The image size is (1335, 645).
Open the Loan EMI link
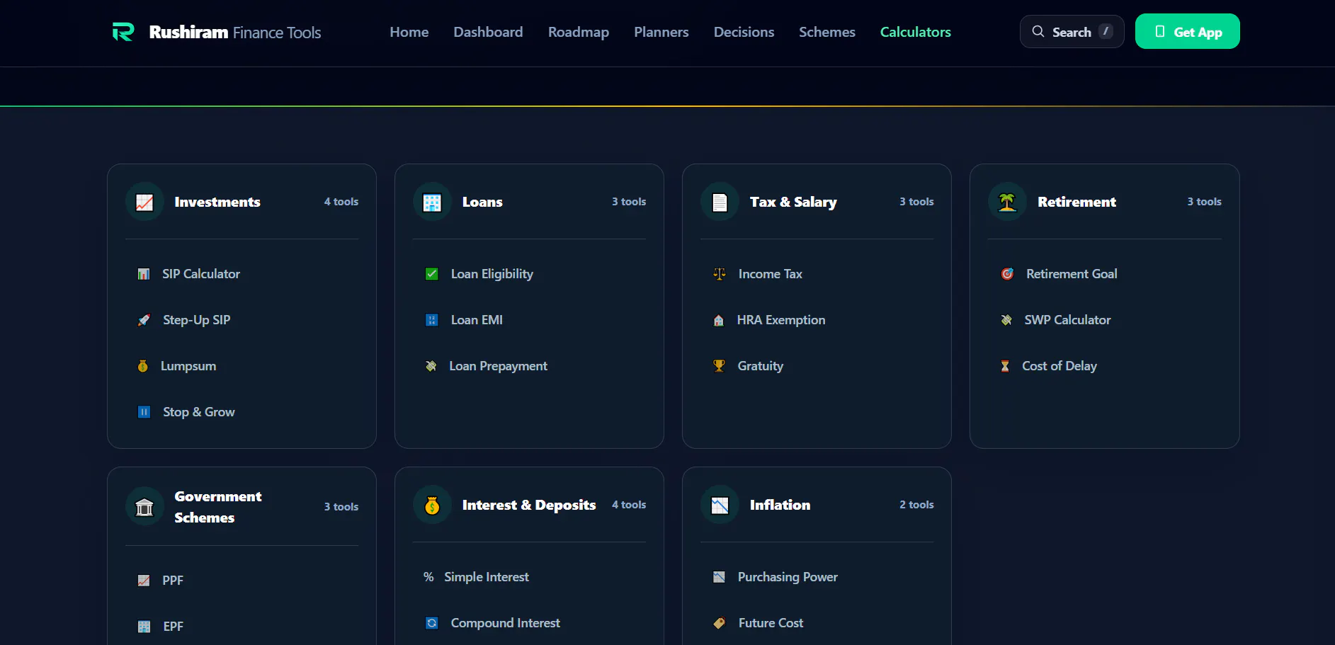coord(477,320)
